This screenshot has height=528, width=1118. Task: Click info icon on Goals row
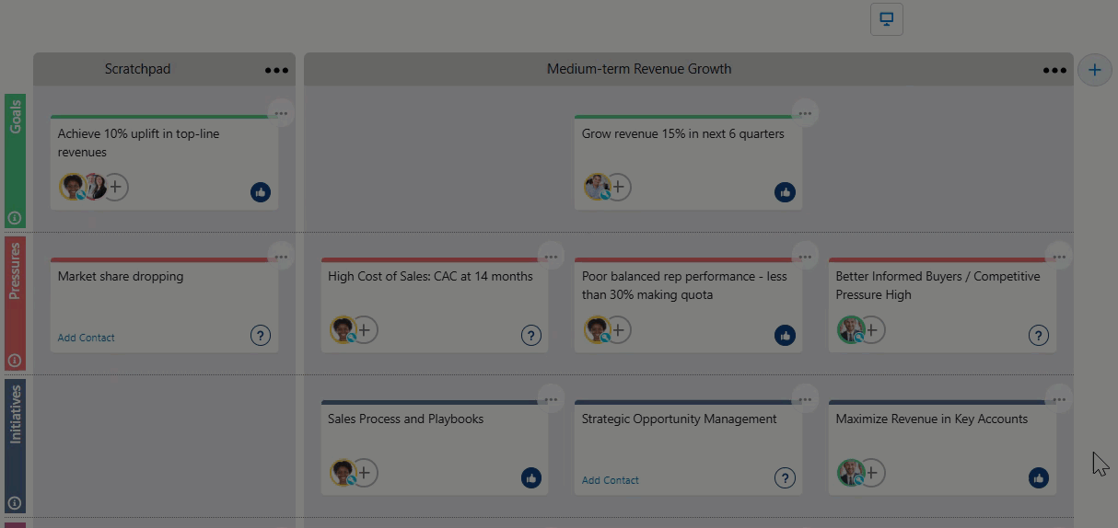[15, 218]
